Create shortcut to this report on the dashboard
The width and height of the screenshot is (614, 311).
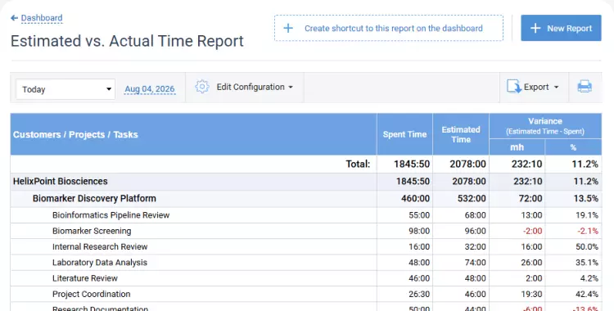tap(389, 28)
